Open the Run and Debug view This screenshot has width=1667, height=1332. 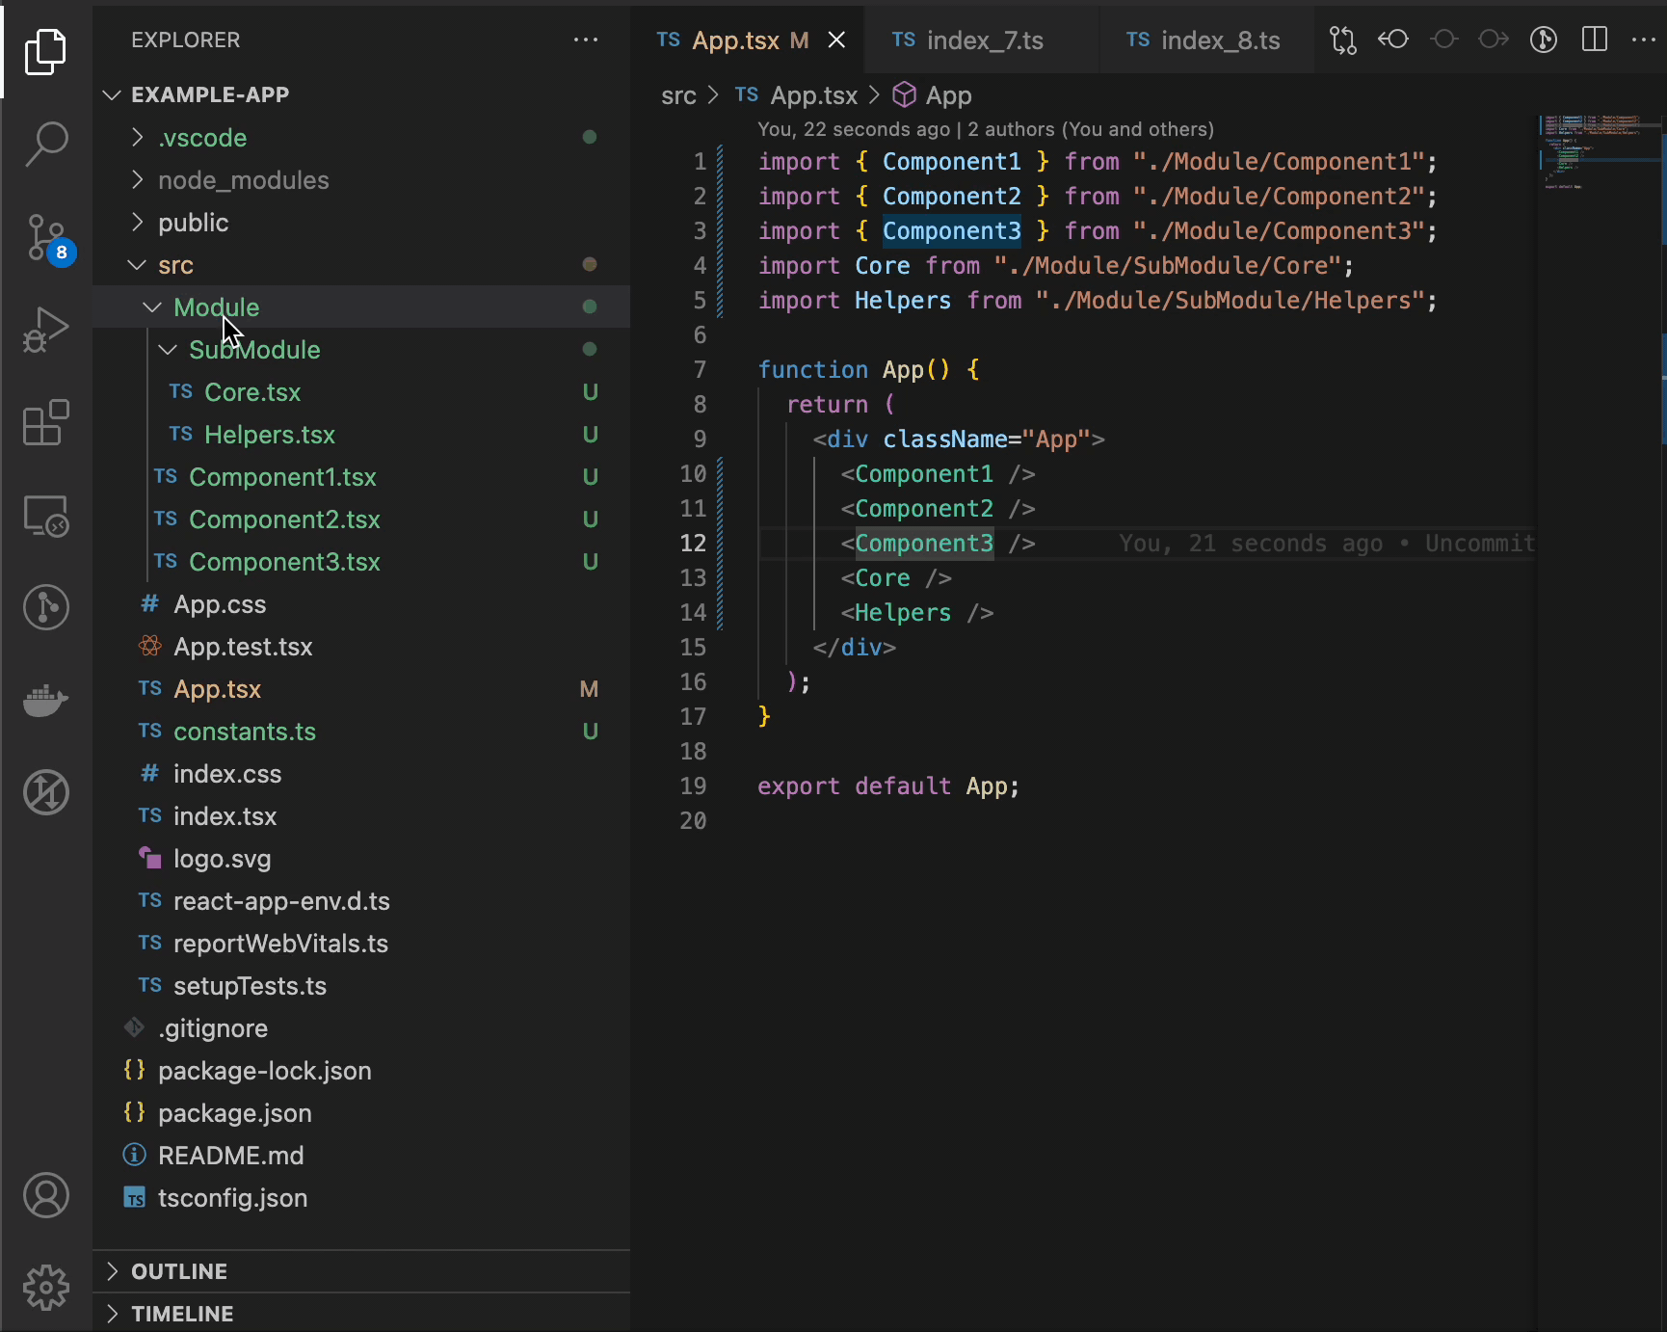click(x=45, y=330)
